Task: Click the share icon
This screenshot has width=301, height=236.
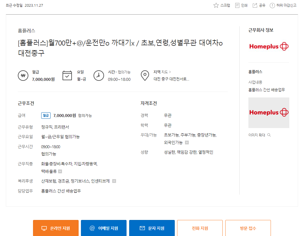Action: (255, 5)
